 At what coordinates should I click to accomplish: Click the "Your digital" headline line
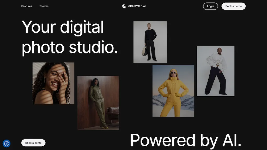click(x=63, y=27)
